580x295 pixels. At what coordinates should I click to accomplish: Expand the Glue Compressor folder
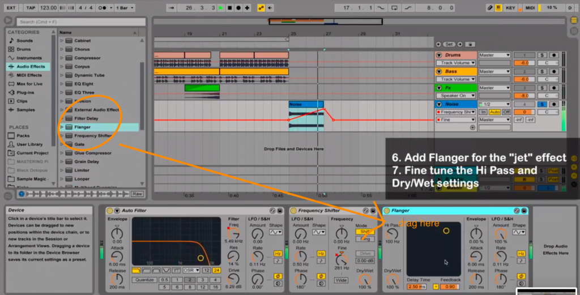tap(62, 153)
